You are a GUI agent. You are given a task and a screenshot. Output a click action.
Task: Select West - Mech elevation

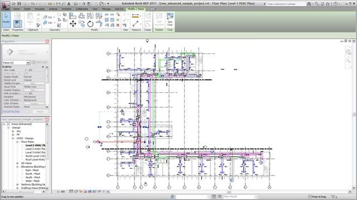pos(32,181)
